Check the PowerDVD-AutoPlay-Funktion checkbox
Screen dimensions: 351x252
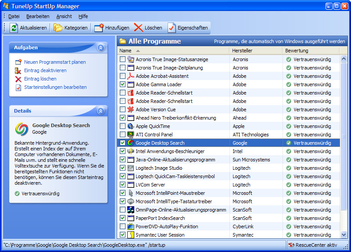click(122, 226)
